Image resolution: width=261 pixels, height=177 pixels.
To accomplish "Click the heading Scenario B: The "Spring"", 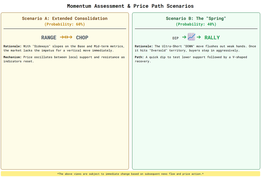I will pyautogui.click(x=196, y=18).
